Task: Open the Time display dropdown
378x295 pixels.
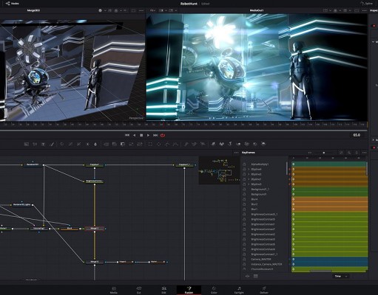Action: pyautogui.click(x=341, y=277)
